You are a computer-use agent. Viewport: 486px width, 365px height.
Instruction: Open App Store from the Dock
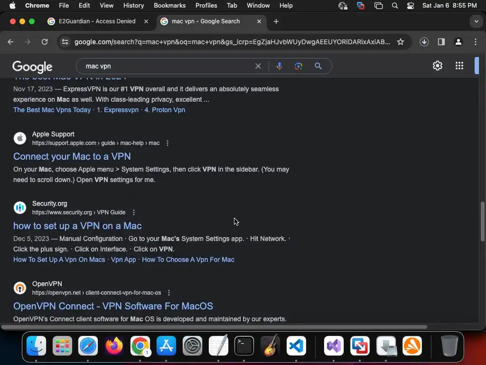(166, 346)
